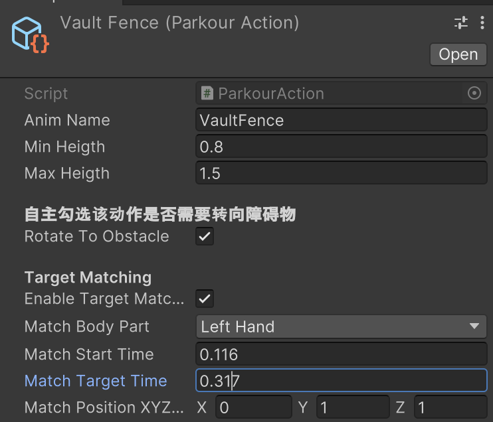The height and width of the screenshot is (422, 493).
Task: Click the Match Position X field
Action: pyautogui.click(x=254, y=407)
